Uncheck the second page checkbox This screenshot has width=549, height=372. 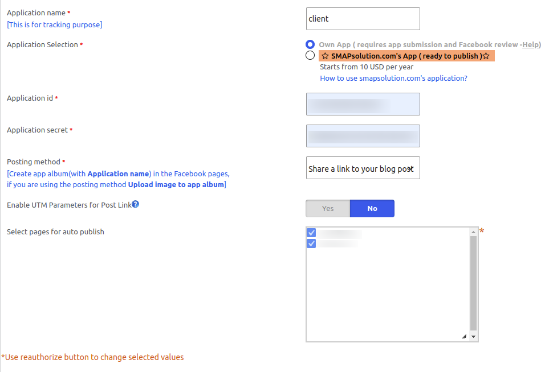[x=311, y=243]
